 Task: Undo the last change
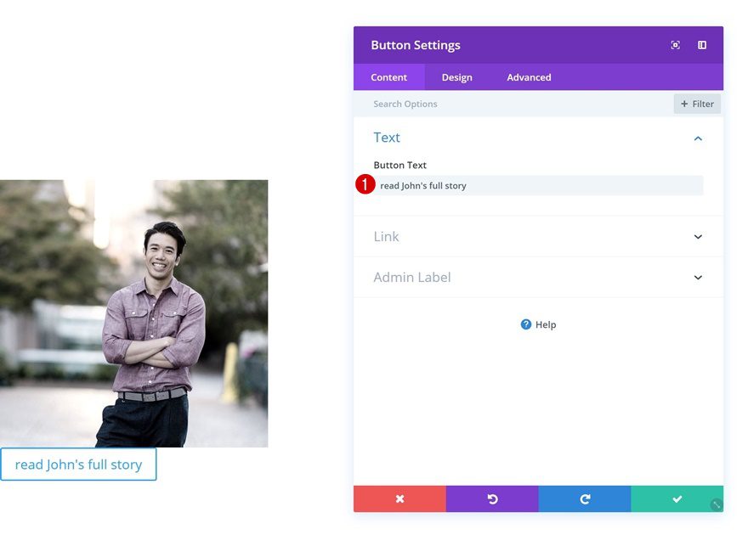pos(492,499)
